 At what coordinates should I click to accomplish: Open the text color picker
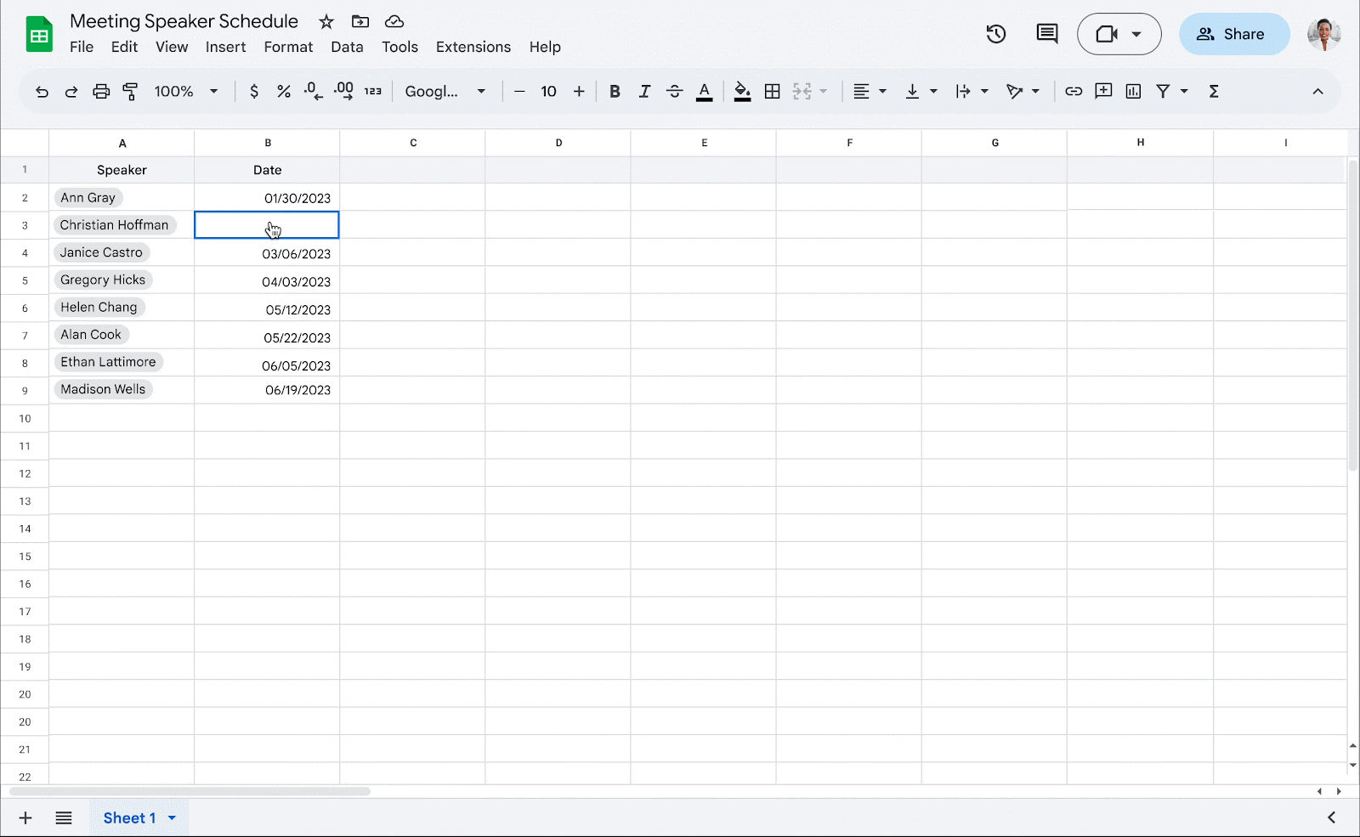(x=704, y=91)
